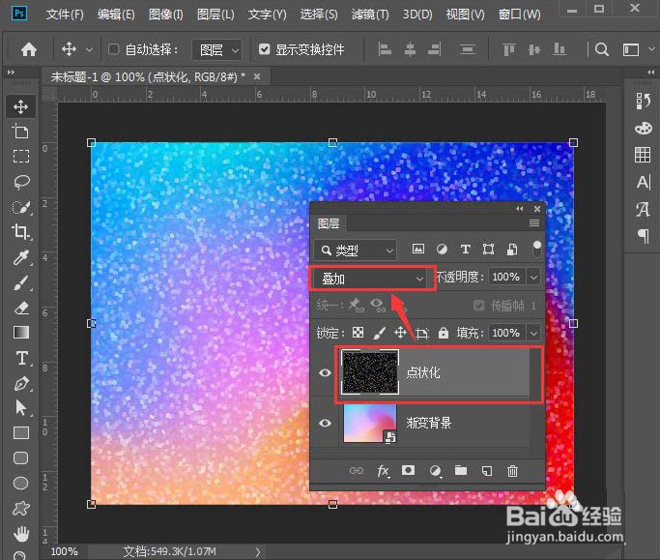660x560 pixels.
Task: Select the Pen tool
Action: (x=21, y=383)
